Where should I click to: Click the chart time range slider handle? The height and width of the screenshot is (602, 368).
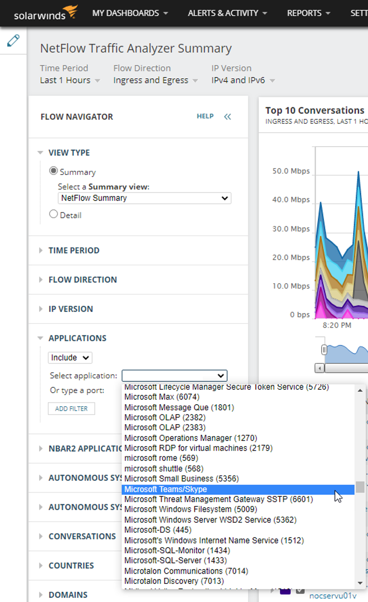[x=324, y=350]
